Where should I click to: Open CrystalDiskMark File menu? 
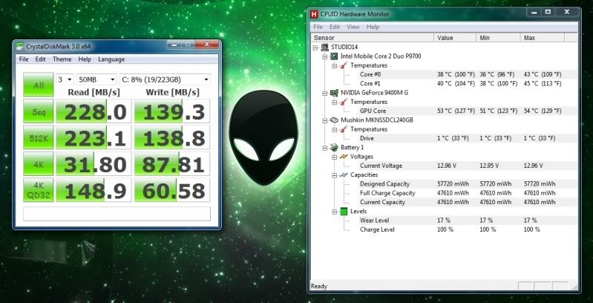point(24,59)
